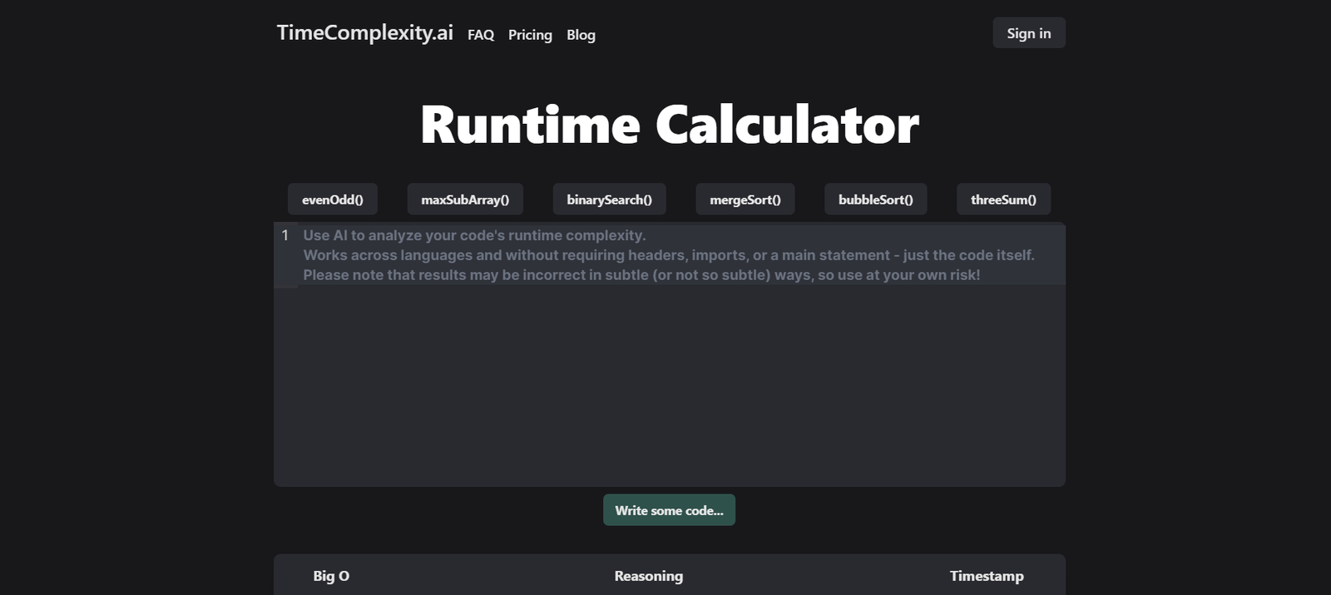
Task: Load the evenOdd() example
Action: (x=333, y=199)
